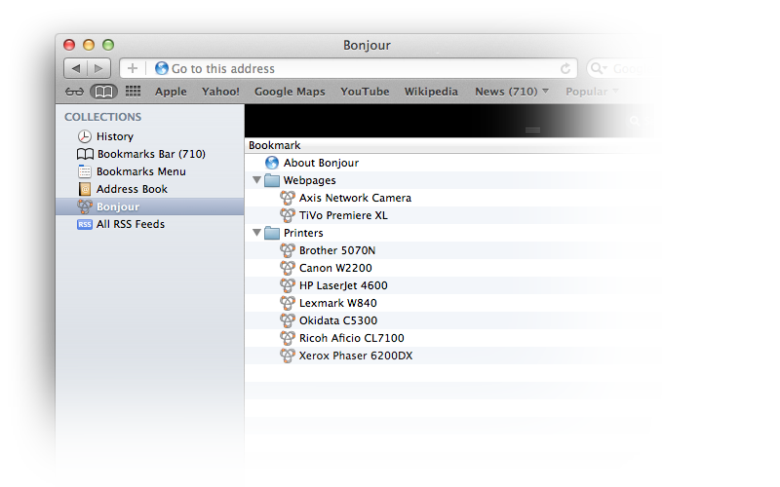
Task: Select Okidata C5300 printer
Action: click(x=338, y=320)
